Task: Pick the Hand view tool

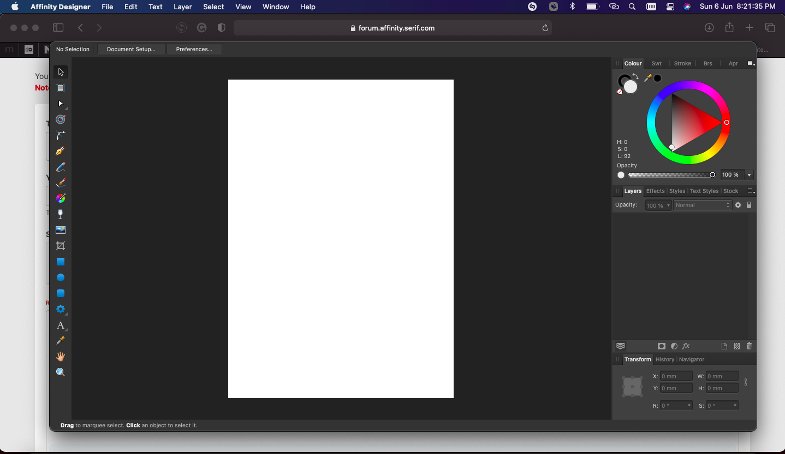Action: (61, 356)
